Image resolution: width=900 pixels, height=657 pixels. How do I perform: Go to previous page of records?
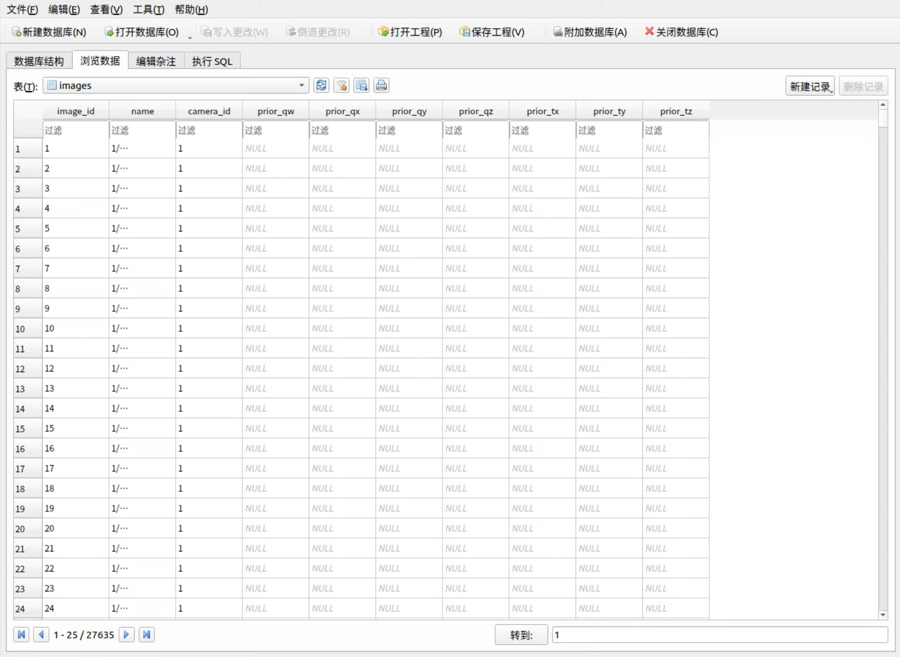tap(41, 634)
